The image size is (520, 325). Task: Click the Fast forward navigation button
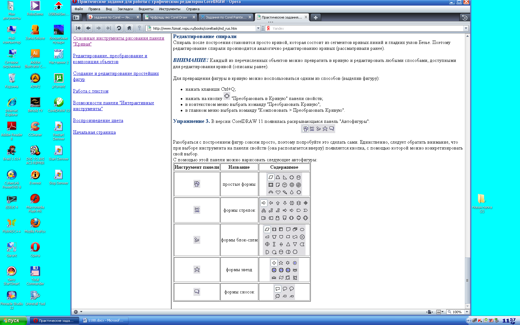tap(109, 28)
